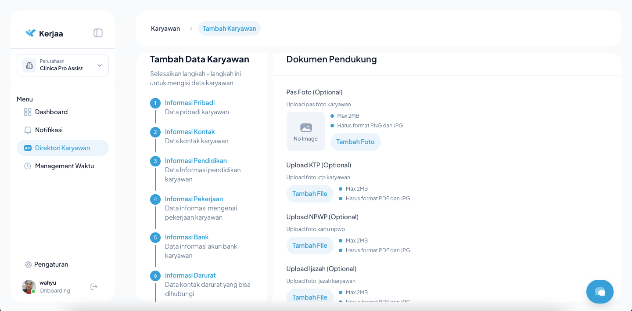
Task: Expand the Clinica Pro Assist company dropdown
Action: tap(99, 65)
